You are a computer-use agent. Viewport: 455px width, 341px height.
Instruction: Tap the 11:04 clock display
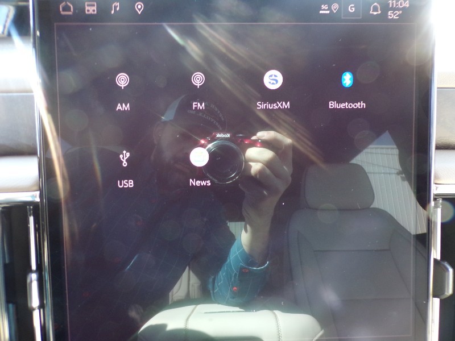pos(398,4)
